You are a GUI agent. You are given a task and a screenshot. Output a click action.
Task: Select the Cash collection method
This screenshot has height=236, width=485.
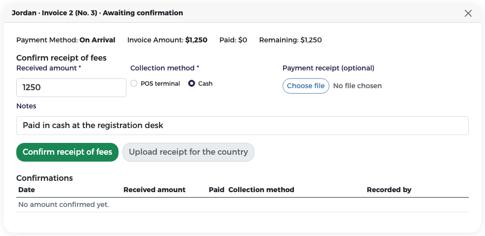point(192,84)
